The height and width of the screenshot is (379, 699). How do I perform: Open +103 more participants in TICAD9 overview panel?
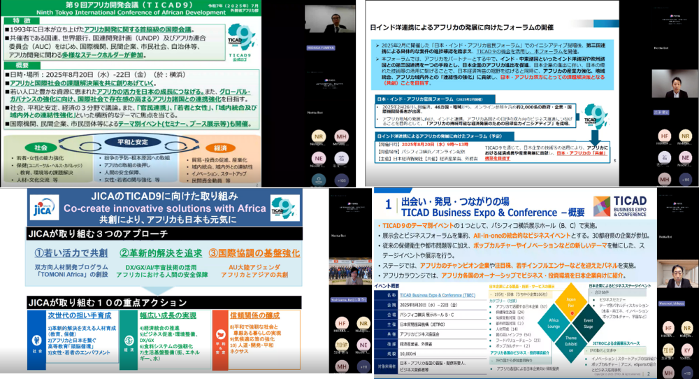pyautogui.click(x=342, y=180)
